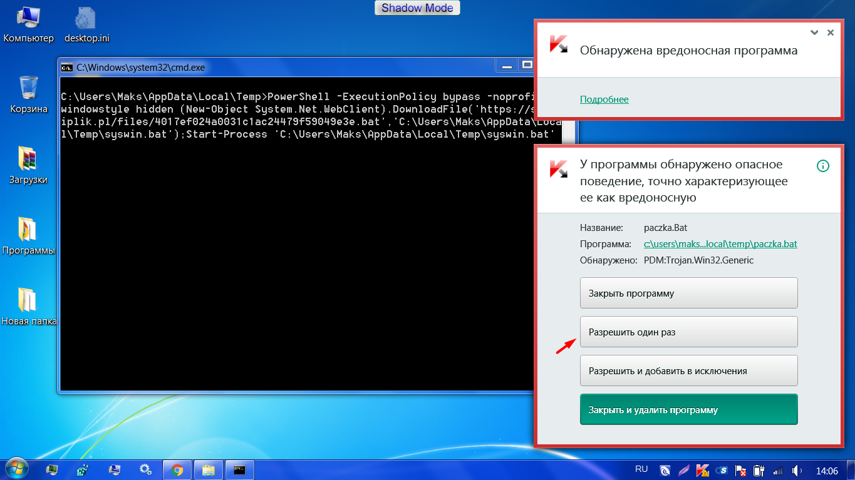Open the Action Center flag tray icon
Screen dimensions: 855x480
coord(740,470)
